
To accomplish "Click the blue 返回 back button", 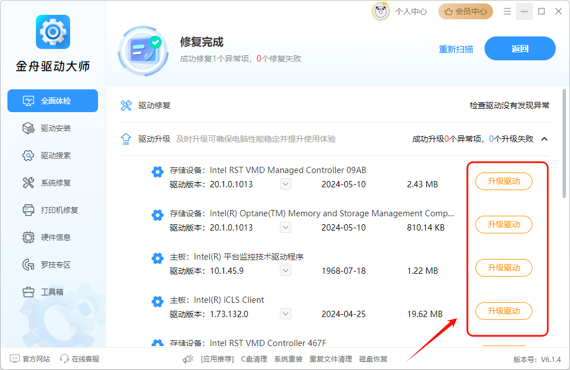I will [520, 48].
